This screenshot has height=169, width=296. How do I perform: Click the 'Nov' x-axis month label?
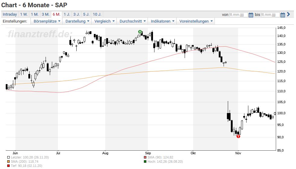click(238, 153)
